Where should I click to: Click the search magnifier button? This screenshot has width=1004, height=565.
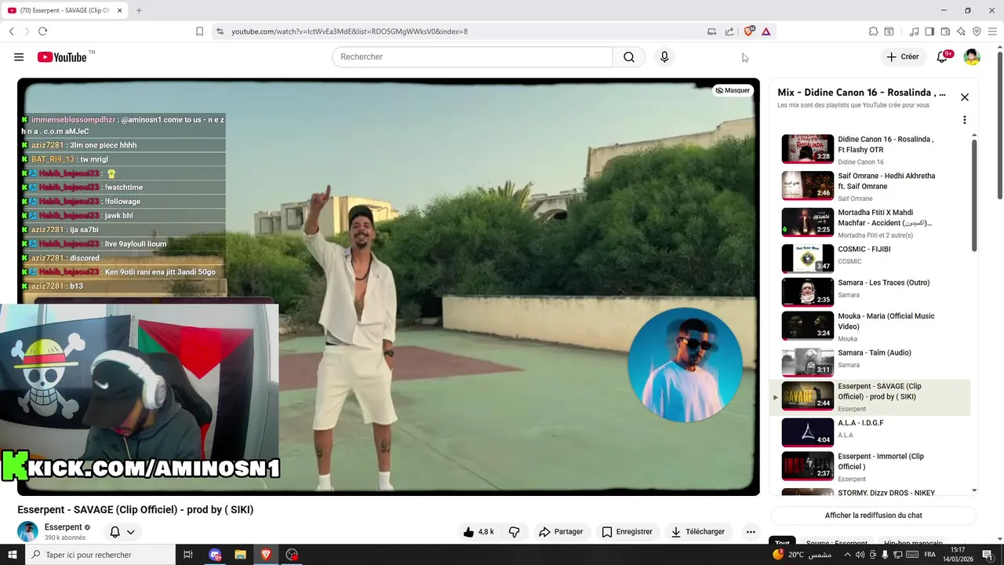tap(629, 57)
